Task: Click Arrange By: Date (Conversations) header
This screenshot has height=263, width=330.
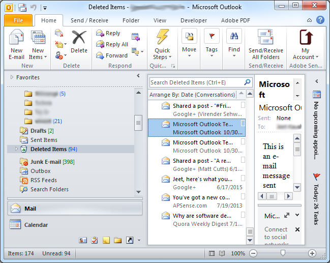Action: [192, 94]
